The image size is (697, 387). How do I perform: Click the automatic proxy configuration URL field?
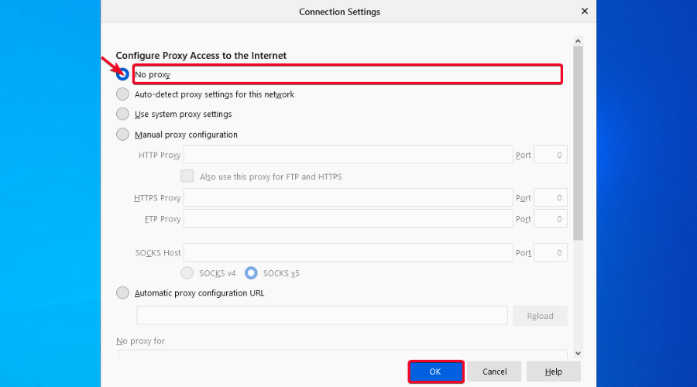click(322, 316)
